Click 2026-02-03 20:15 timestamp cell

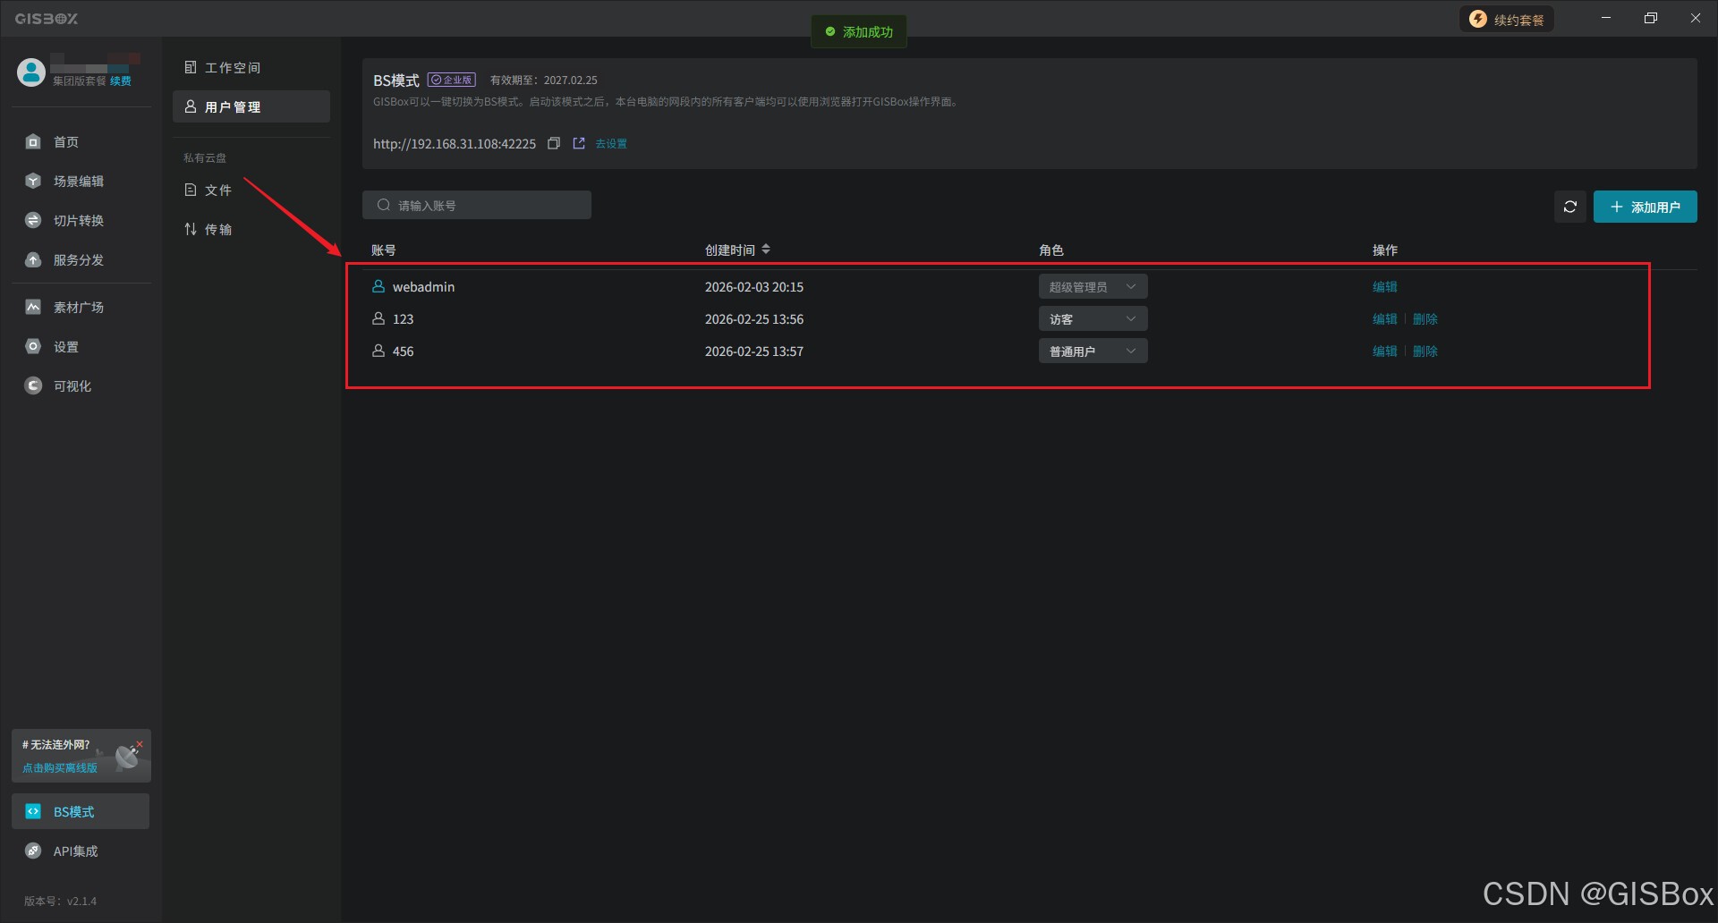coord(754,286)
